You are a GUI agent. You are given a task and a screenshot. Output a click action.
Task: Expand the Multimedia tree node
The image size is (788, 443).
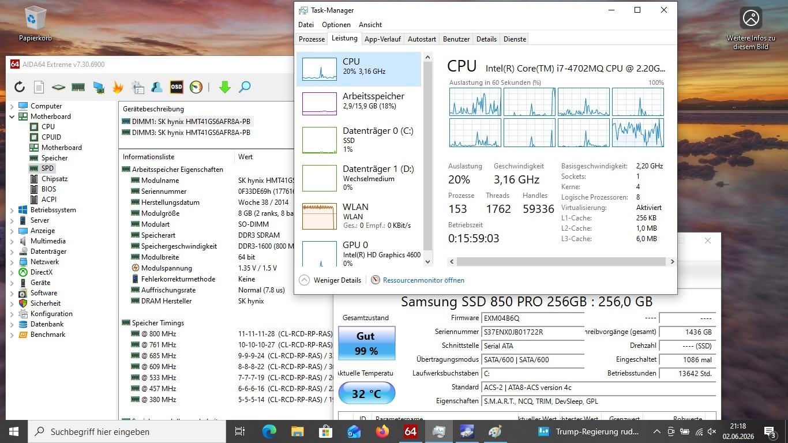point(12,241)
